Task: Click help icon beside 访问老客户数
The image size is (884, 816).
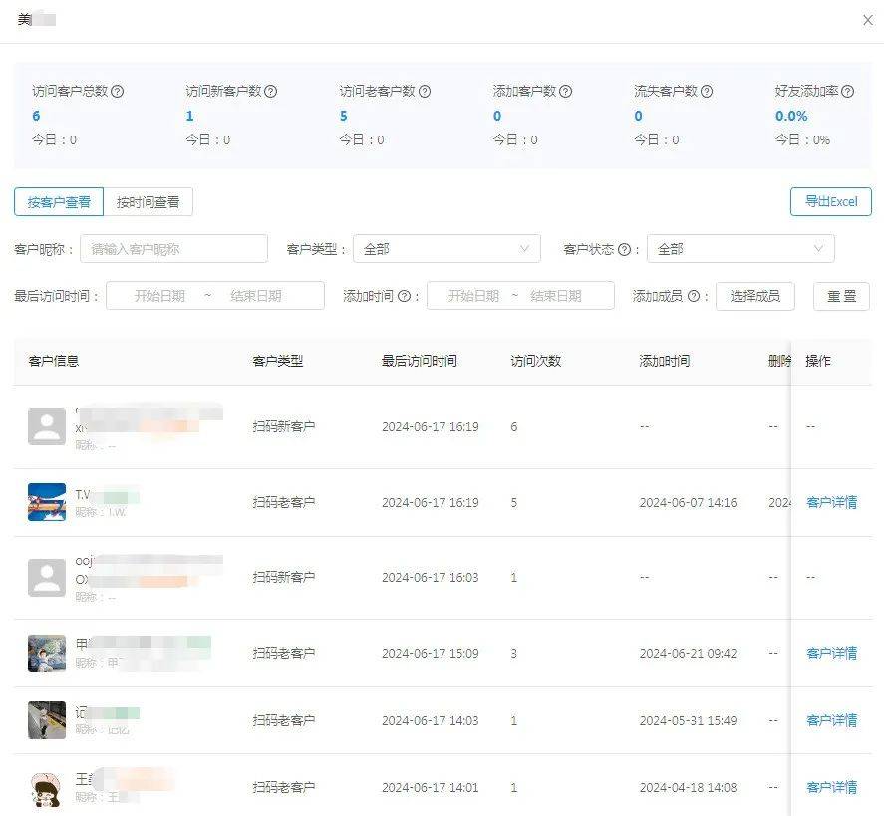Action: tap(425, 91)
